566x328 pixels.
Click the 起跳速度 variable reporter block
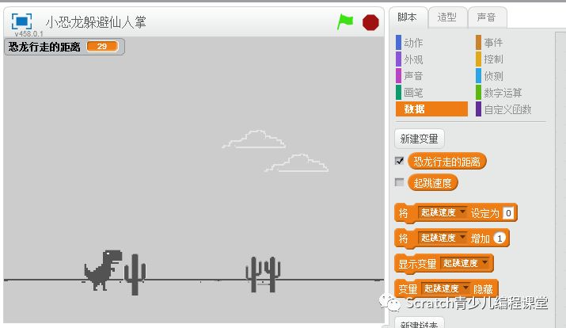click(x=432, y=183)
